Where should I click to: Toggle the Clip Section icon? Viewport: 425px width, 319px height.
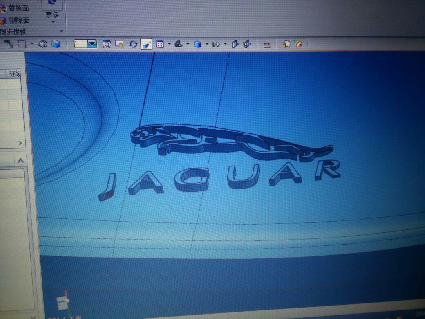247,44
